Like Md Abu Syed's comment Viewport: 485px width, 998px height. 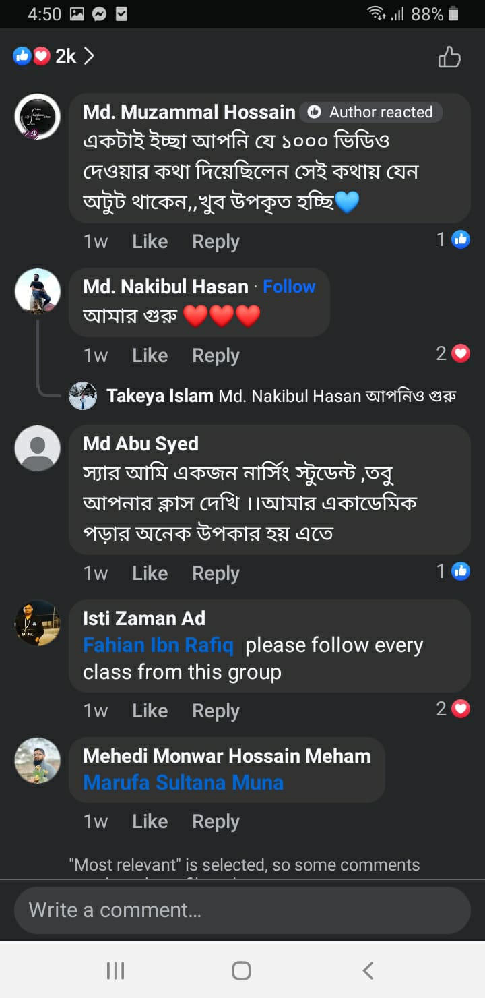[150, 573]
